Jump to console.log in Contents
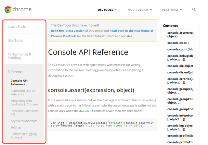Screen dimensions: 208x145 click(180, 127)
